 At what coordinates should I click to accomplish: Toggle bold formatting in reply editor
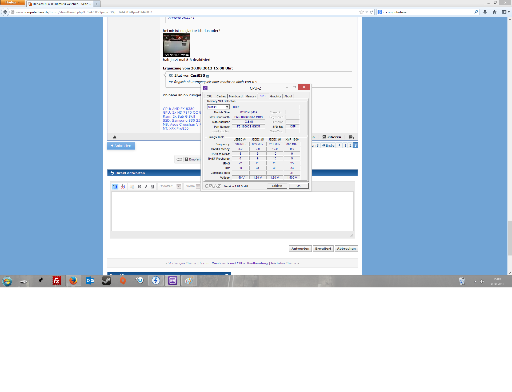point(139,187)
